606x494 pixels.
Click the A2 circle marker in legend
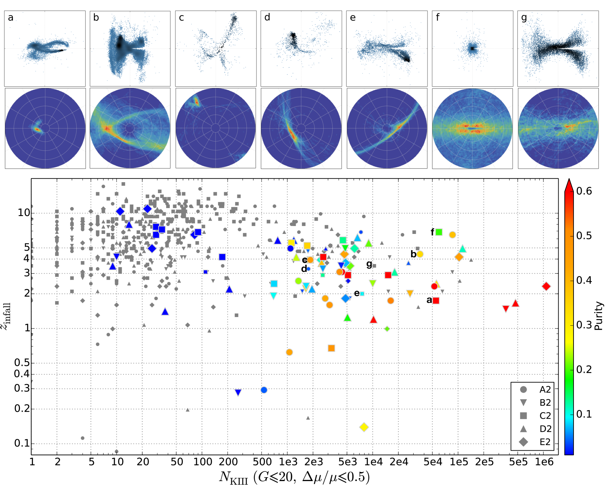(x=523, y=390)
